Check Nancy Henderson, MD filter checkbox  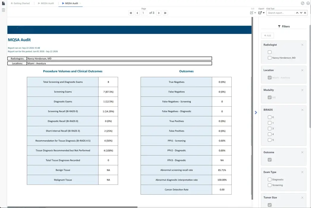269,58
